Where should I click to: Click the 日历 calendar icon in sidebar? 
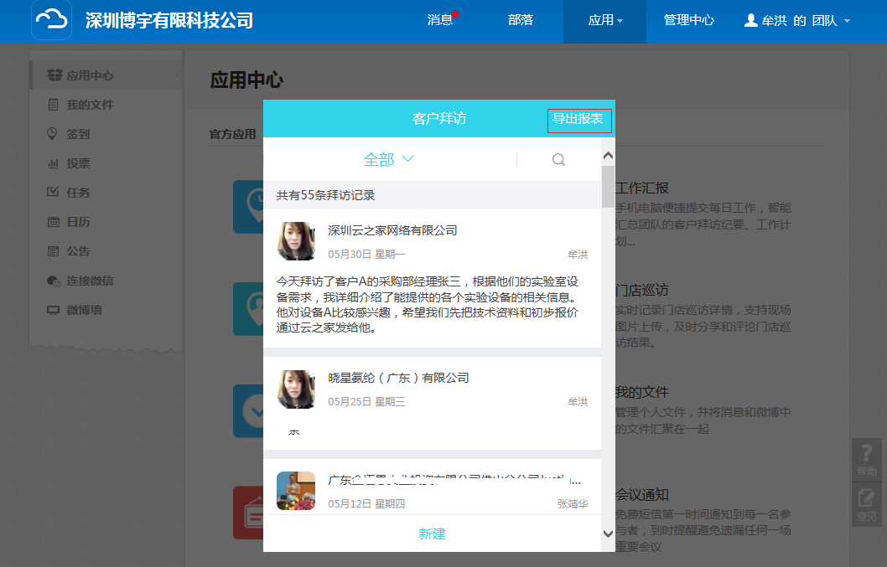(54, 222)
